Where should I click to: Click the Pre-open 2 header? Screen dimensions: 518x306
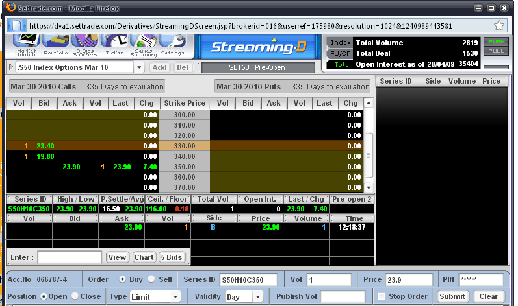click(x=352, y=199)
